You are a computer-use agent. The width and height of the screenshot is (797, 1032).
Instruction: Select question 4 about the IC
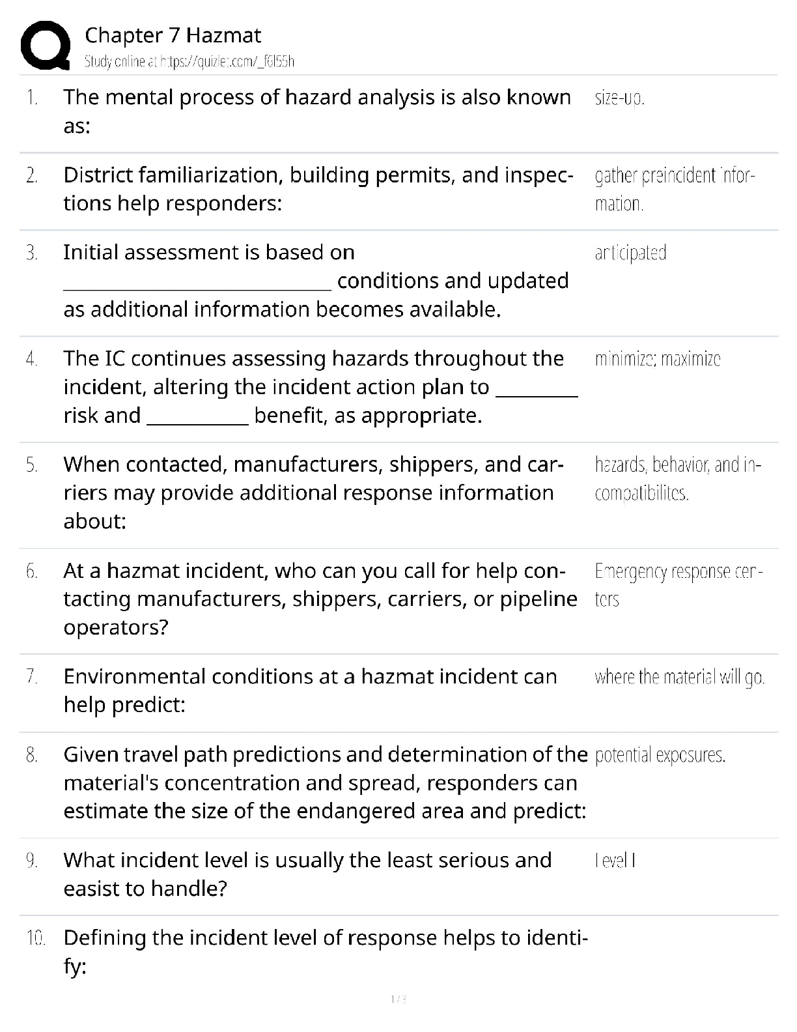[x=320, y=386]
